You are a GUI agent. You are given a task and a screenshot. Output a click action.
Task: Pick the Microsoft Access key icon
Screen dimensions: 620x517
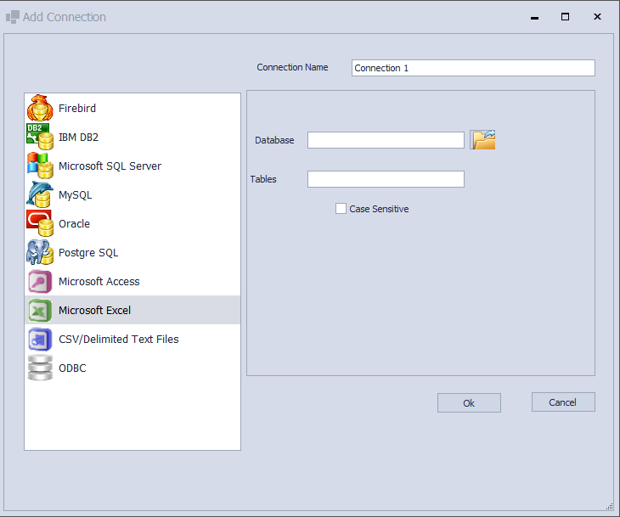point(40,281)
